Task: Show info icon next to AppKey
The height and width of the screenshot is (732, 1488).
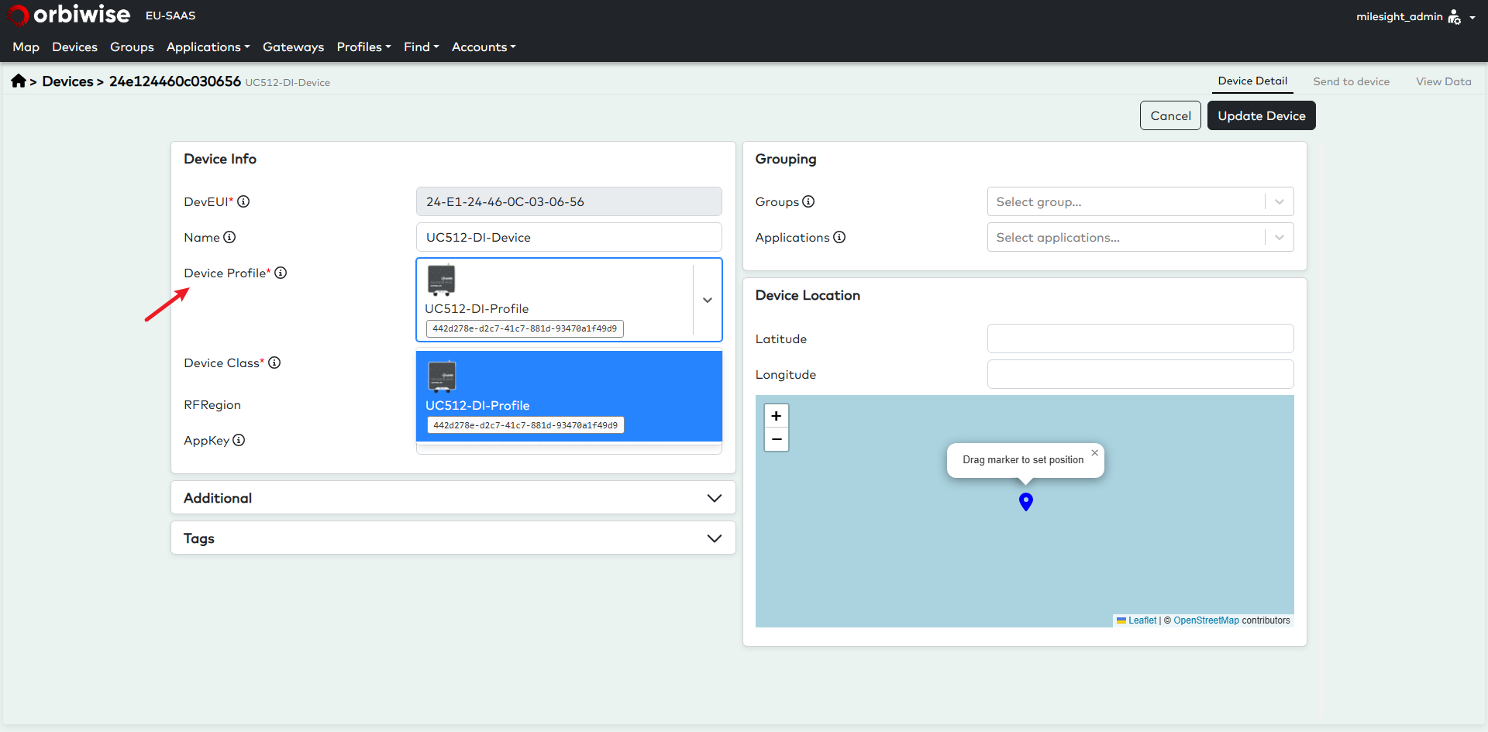Action: (x=239, y=440)
